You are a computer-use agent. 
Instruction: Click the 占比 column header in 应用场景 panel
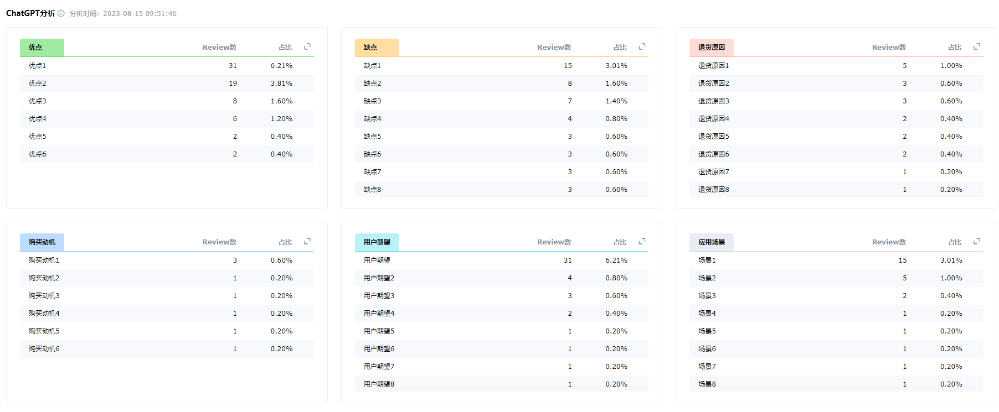click(x=955, y=242)
